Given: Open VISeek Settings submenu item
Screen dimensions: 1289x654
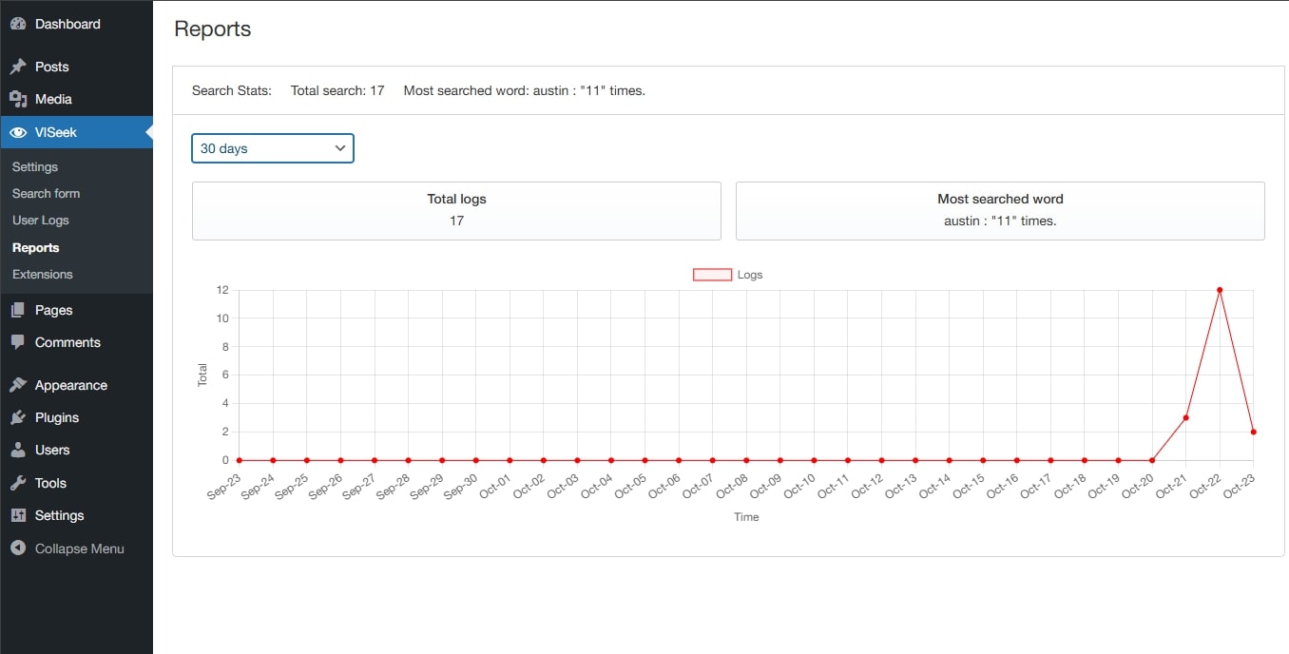Looking at the screenshot, I should (35, 166).
